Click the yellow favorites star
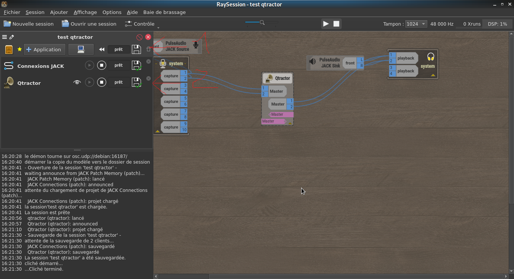This screenshot has height=279, width=514. pyautogui.click(x=20, y=49)
